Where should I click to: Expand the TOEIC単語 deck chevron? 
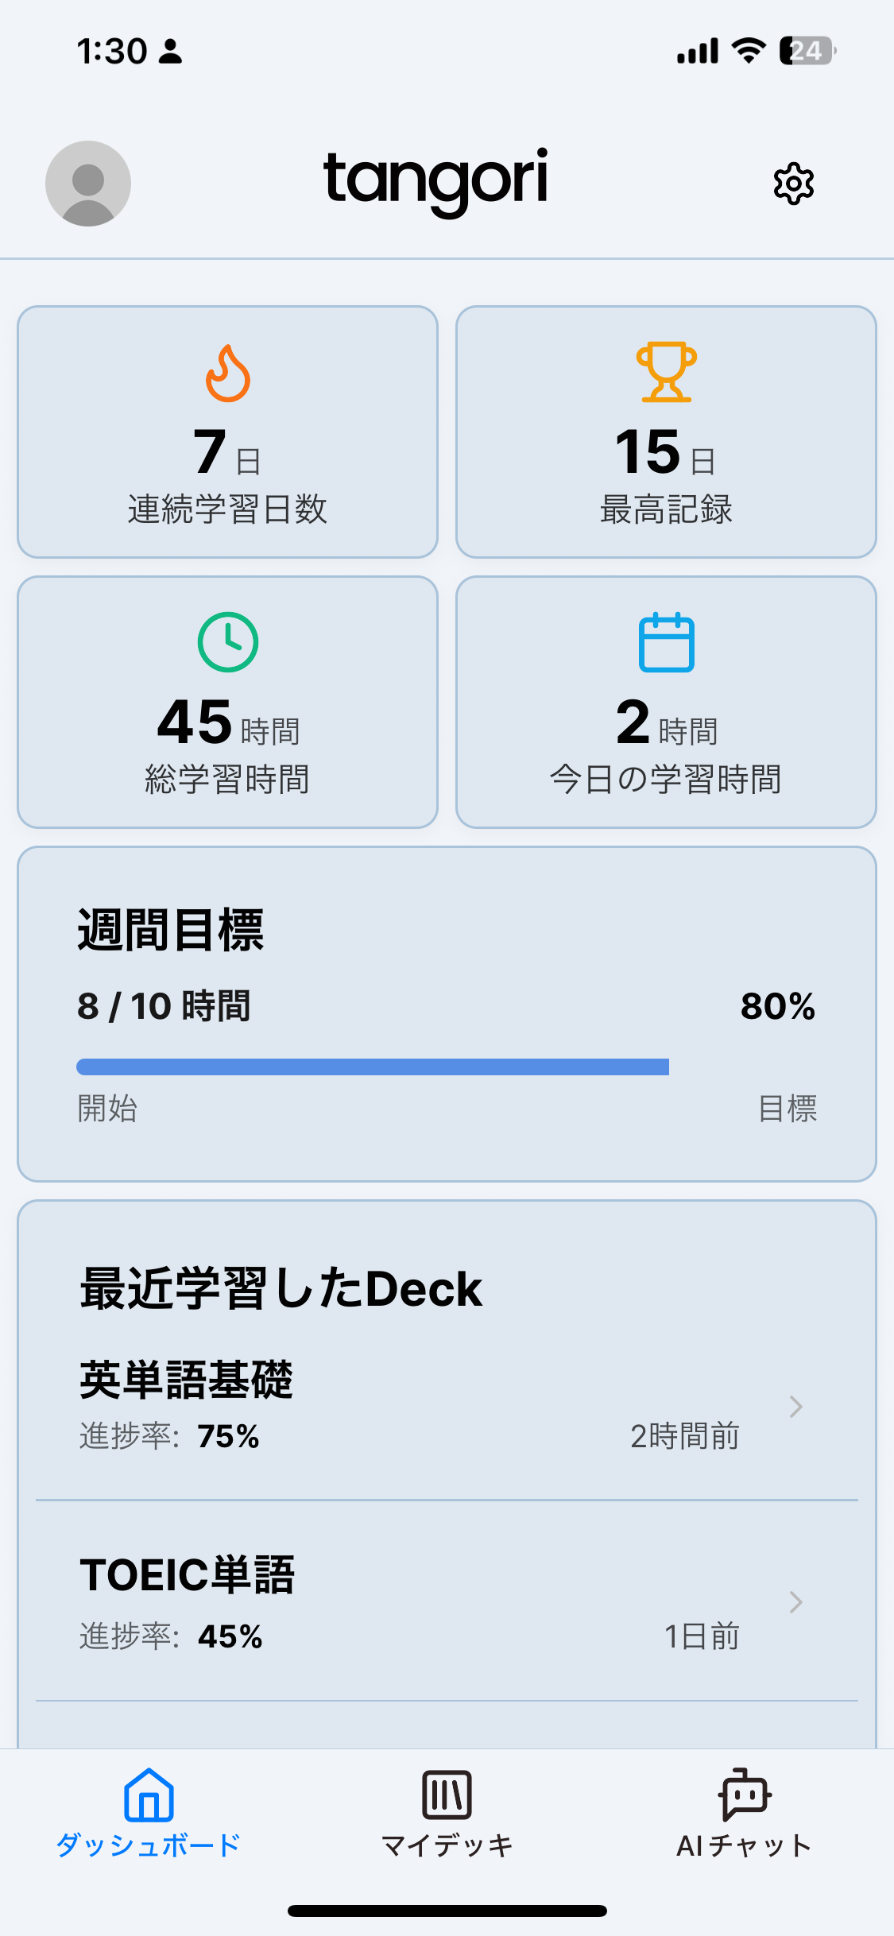pos(795,1602)
